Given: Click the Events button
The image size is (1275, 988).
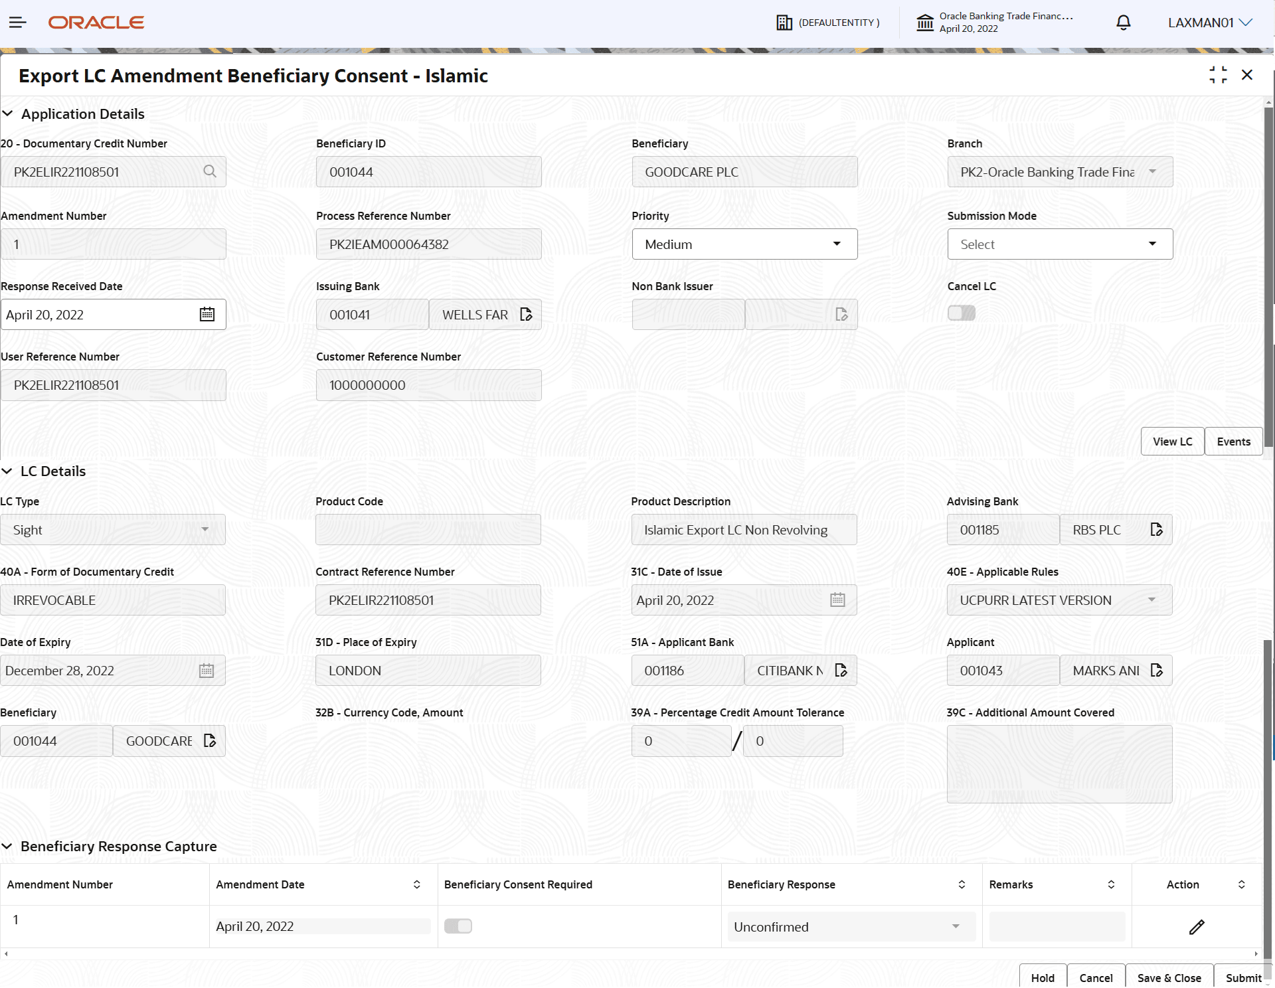Looking at the screenshot, I should (x=1233, y=442).
